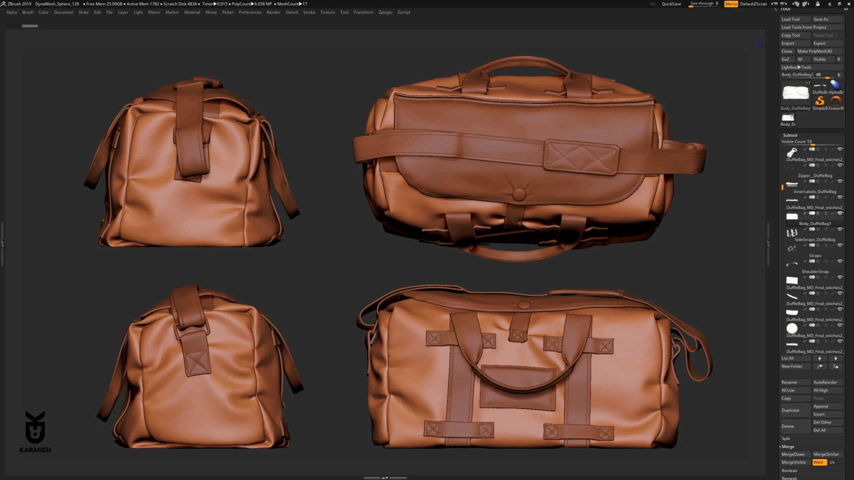
Task: Open the Stencil menu
Action: [292, 12]
